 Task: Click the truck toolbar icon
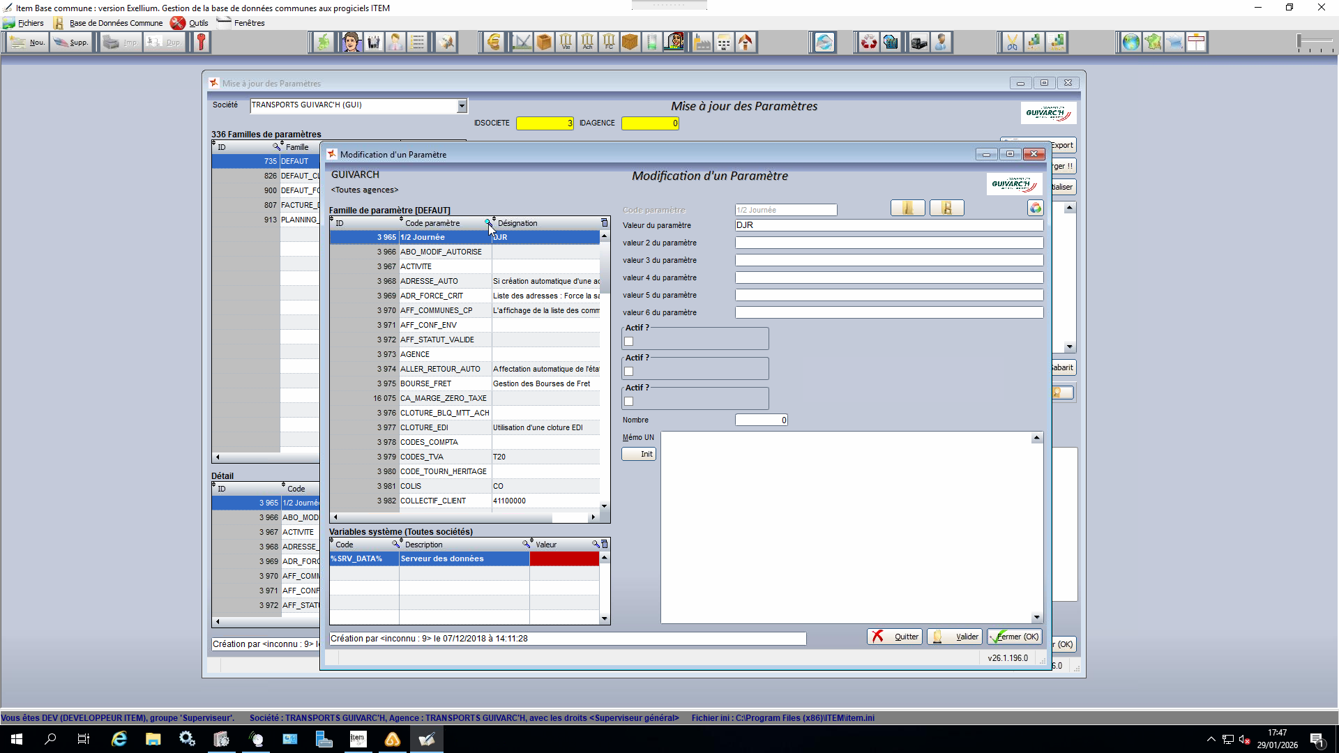pos(919,43)
